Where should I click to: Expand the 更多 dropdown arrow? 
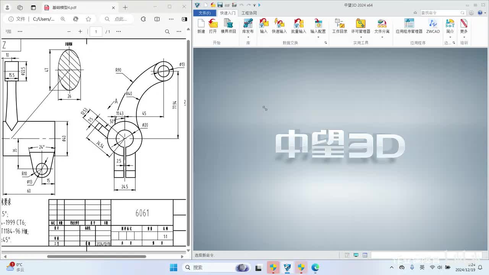pos(464,37)
